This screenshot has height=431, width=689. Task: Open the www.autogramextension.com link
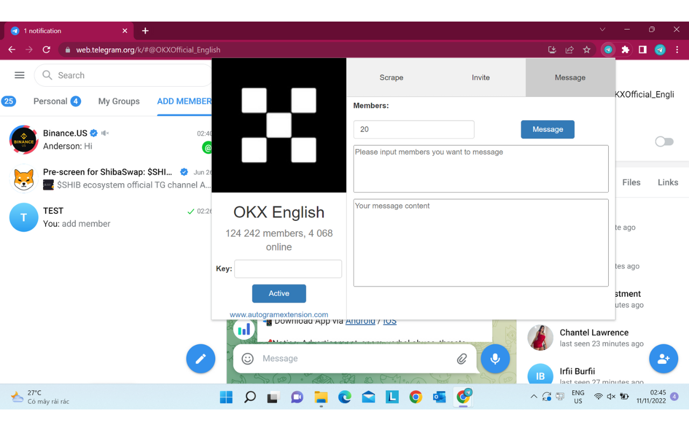pos(279,315)
